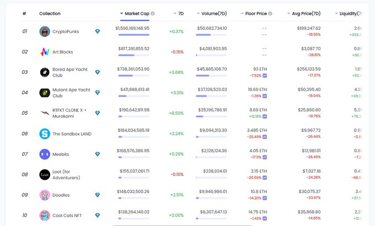
Task: Select Mutant Ape floor price 19.69 ETH
Action: pyautogui.click(x=258, y=89)
